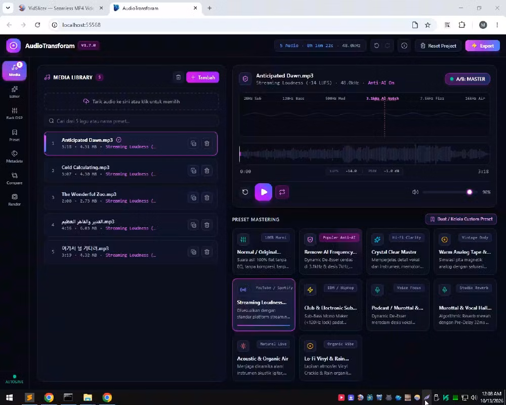Open the Editor section in sidebar
The width and height of the screenshot is (506, 405).
pyautogui.click(x=15, y=92)
